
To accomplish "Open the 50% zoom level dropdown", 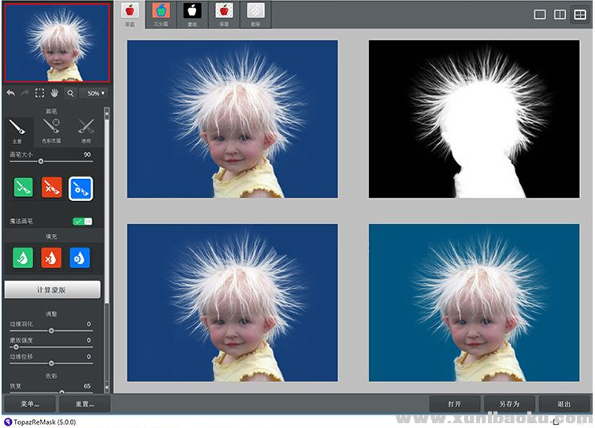I will pos(95,93).
